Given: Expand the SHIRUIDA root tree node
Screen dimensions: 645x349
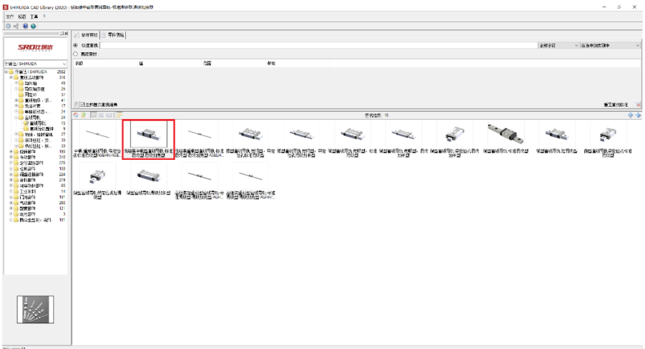Looking at the screenshot, I should tap(6, 72).
